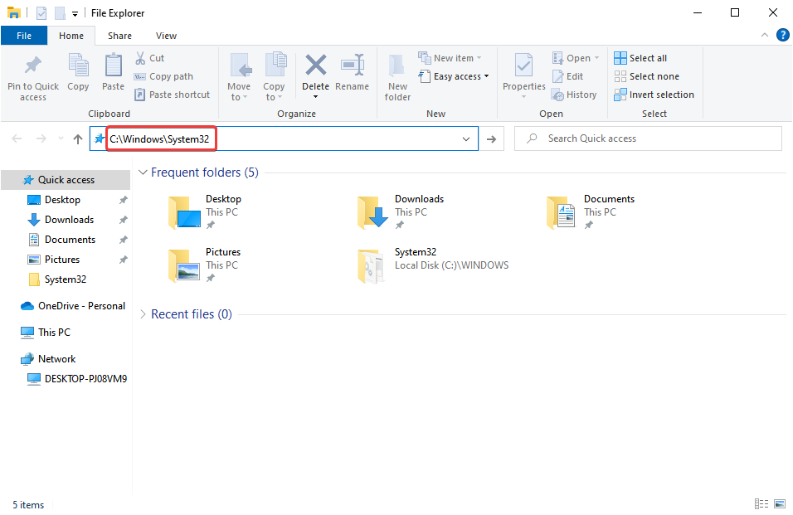793x515 pixels.
Task: Click the Copy to icon
Action: click(275, 65)
